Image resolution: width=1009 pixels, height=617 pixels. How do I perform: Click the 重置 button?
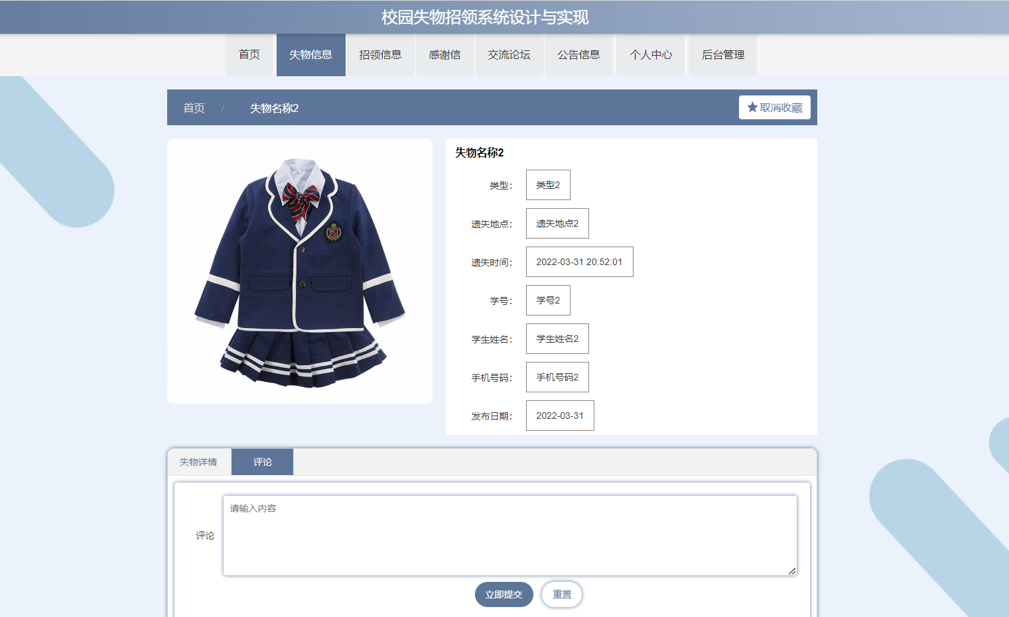562,594
